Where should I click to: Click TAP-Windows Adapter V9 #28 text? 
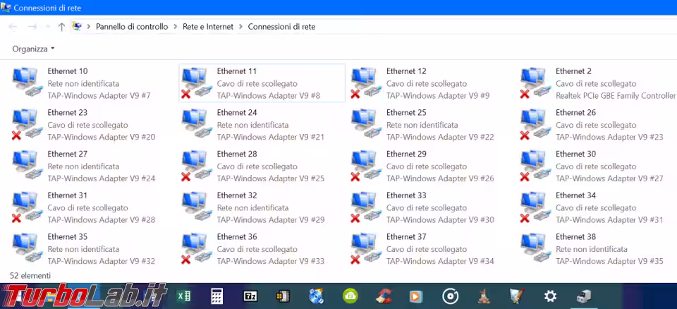pyautogui.click(x=102, y=220)
